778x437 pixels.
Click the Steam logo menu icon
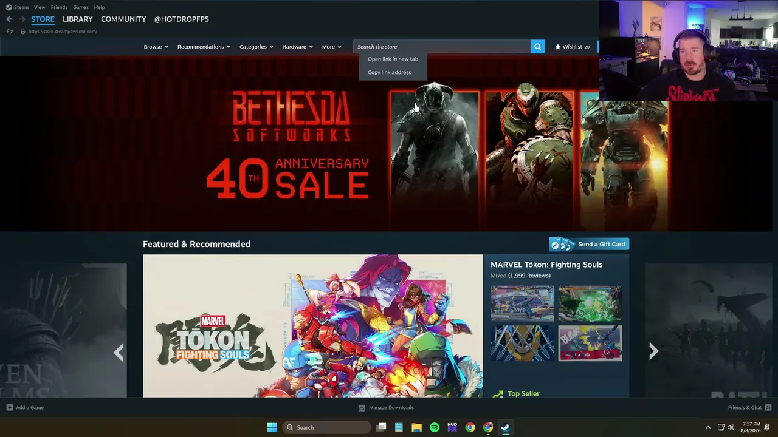tap(9, 7)
